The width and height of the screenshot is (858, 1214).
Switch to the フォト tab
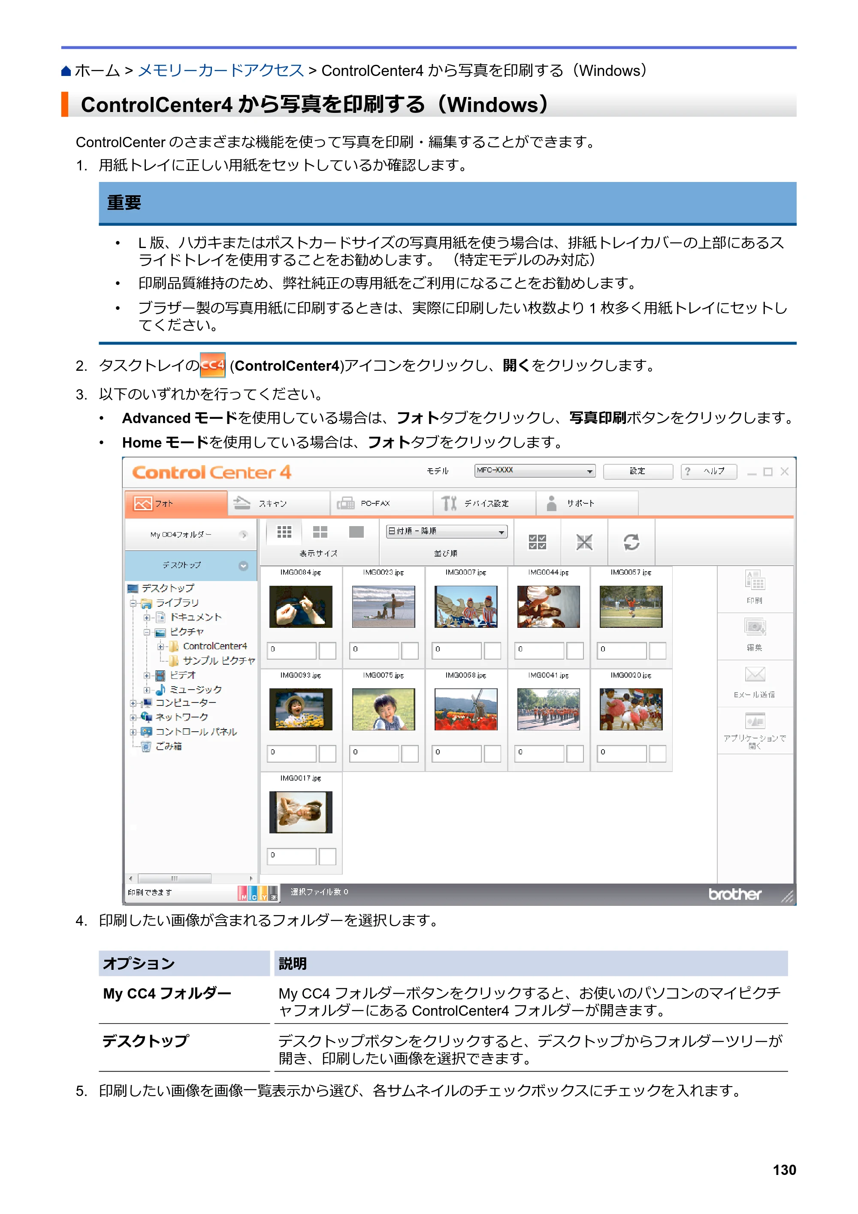pyautogui.click(x=176, y=503)
